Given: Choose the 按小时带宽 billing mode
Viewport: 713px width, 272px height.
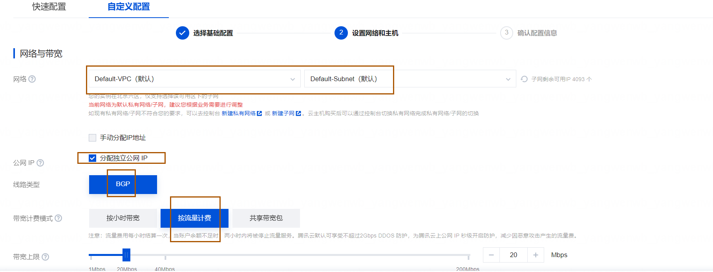Looking at the screenshot, I should (123, 218).
